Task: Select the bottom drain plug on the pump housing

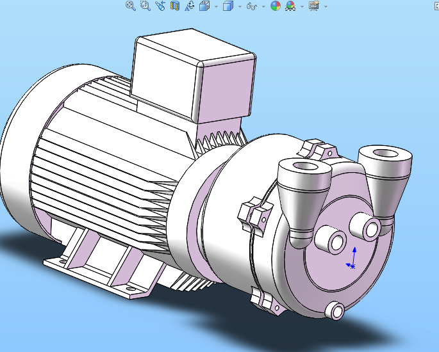Action: click(x=335, y=310)
